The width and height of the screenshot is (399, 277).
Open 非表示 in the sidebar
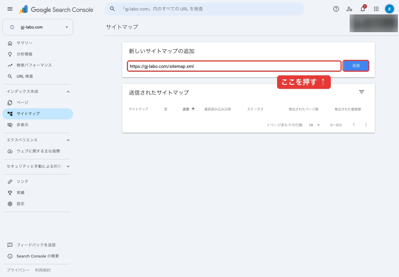pyautogui.click(x=38, y=125)
